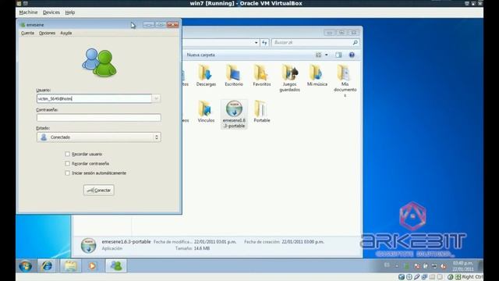Click the emesene buddies logo image
The image size is (499, 281).
99,62
